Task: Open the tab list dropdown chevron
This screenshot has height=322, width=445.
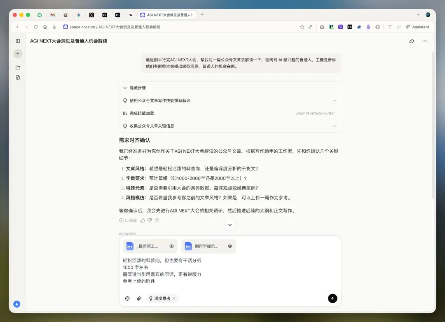Action: pos(418,15)
